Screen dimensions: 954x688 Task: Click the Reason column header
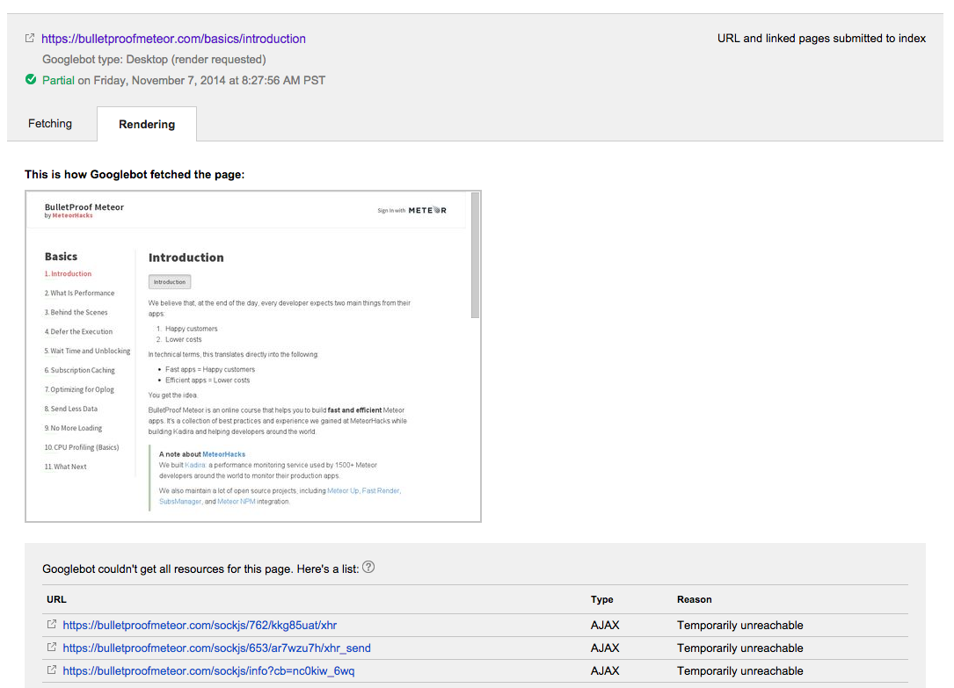[695, 599]
